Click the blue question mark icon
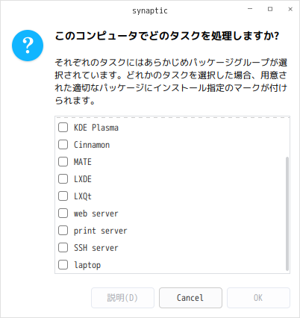This screenshot has height=318, width=300. (x=28, y=46)
